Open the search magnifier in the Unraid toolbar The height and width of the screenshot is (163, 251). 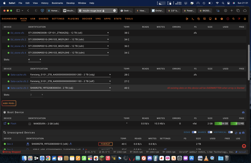pos(233,19)
